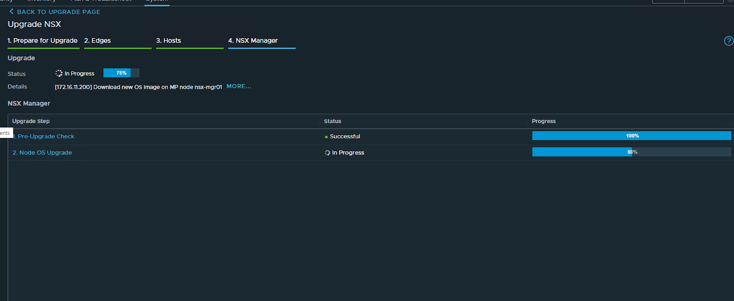Click the Upgrade Step column header

point(31,121)
